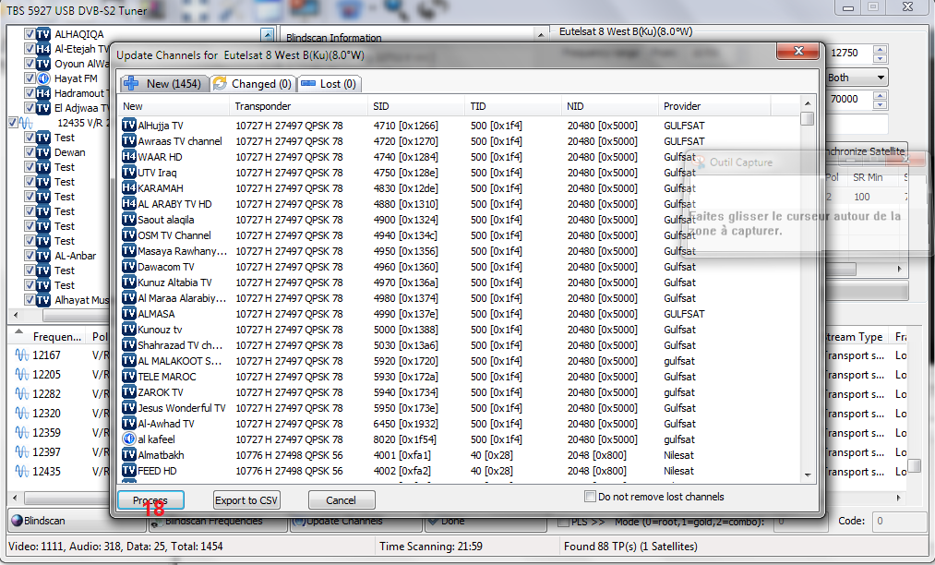Click the radio icon beside Hayat FM

click(43, 78)
